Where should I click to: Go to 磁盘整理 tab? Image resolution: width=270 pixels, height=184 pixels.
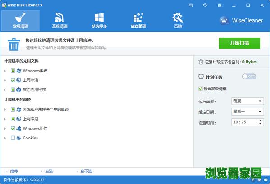(x=138, y=21)
